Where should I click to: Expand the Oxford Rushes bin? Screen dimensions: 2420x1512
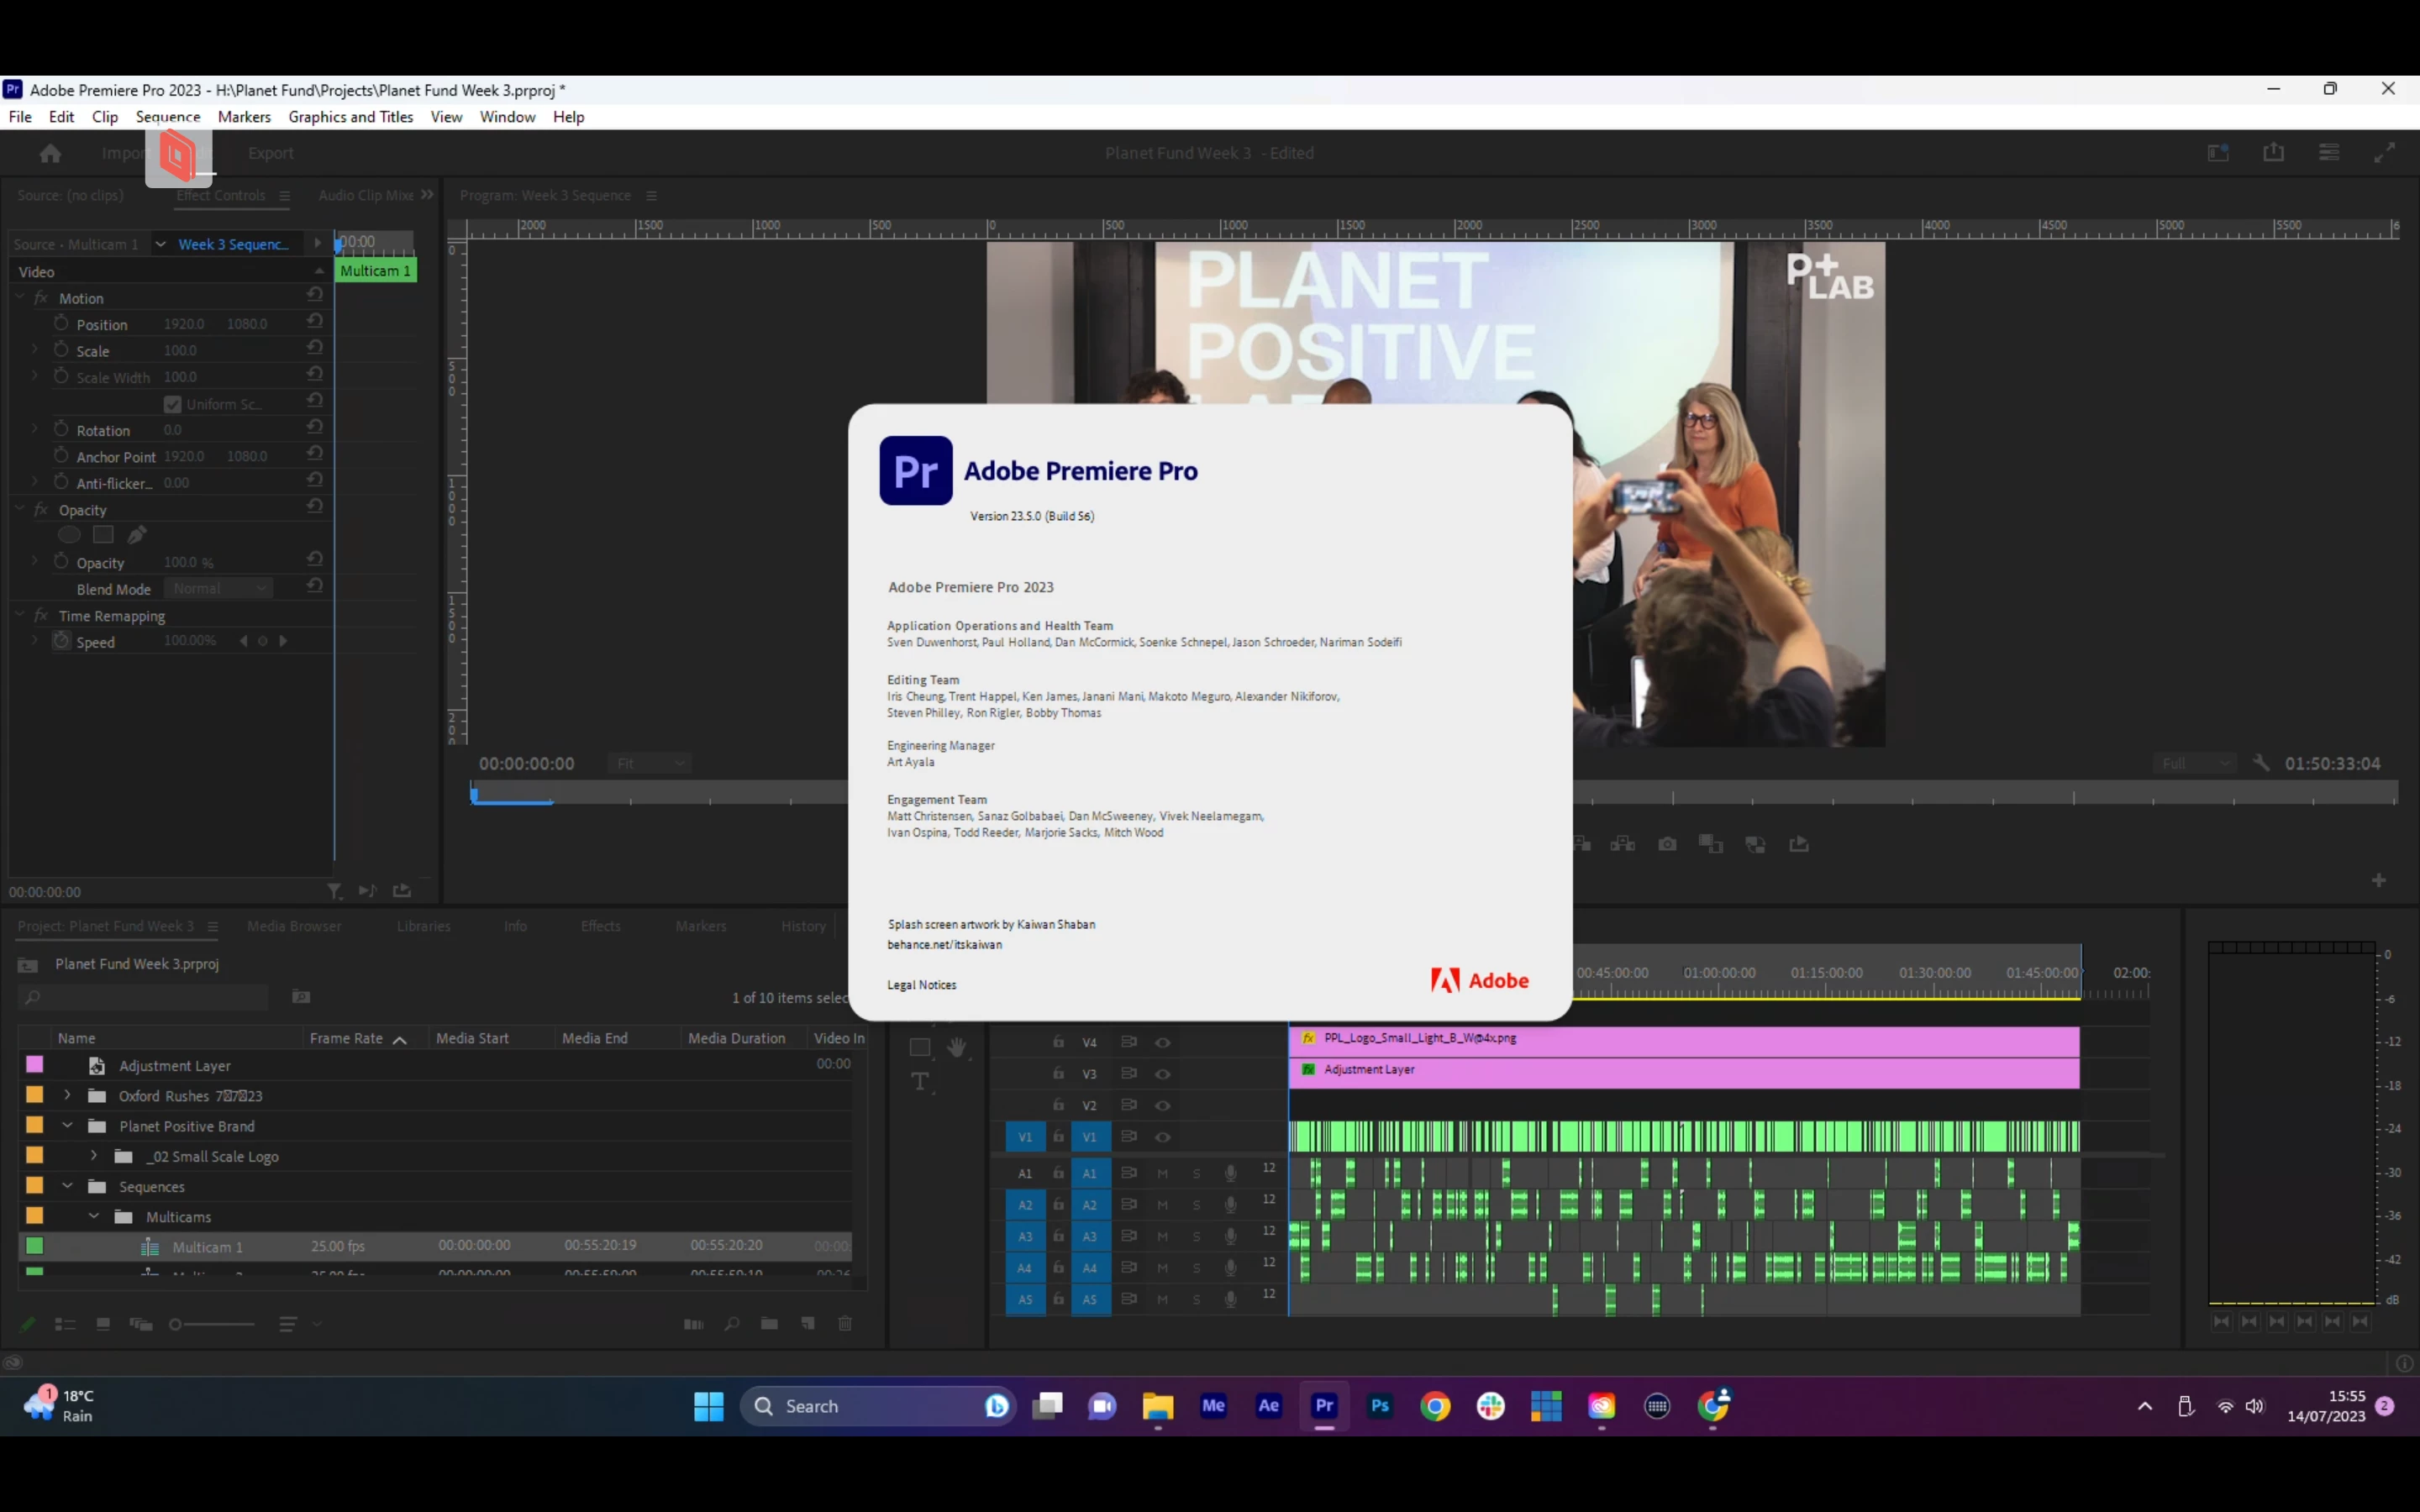click(x=67, y=1095)
